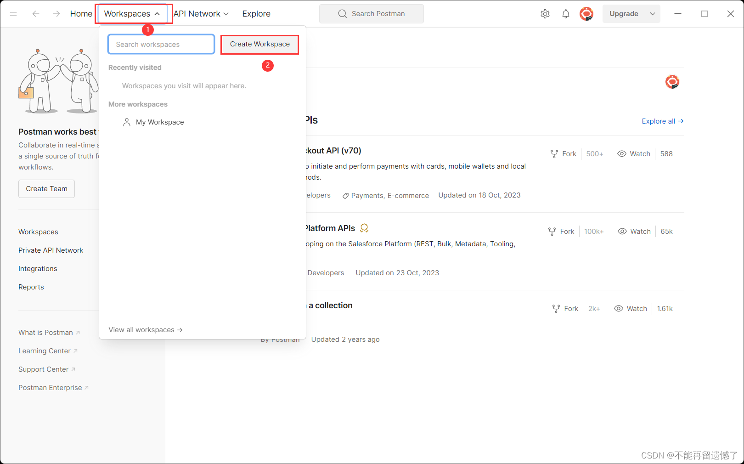Image resolution: width=744 pixels, height=464 pixels.
Task: Click the Fork icon for collection row
Action: pos(556,309)
